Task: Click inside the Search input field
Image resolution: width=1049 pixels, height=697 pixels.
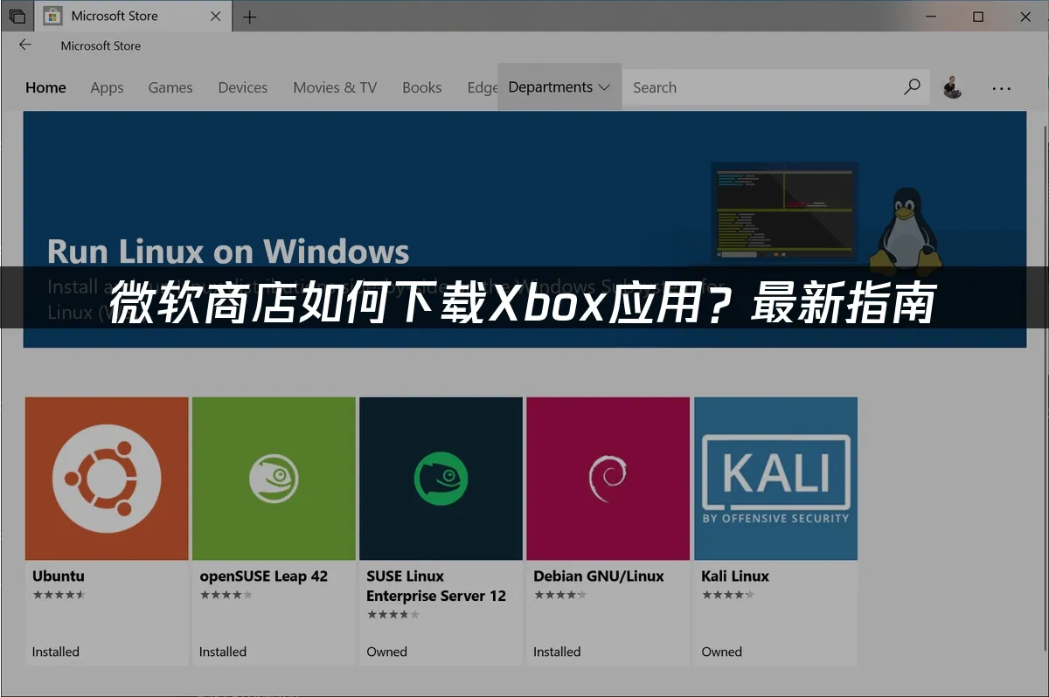Action: coord(761,87)
